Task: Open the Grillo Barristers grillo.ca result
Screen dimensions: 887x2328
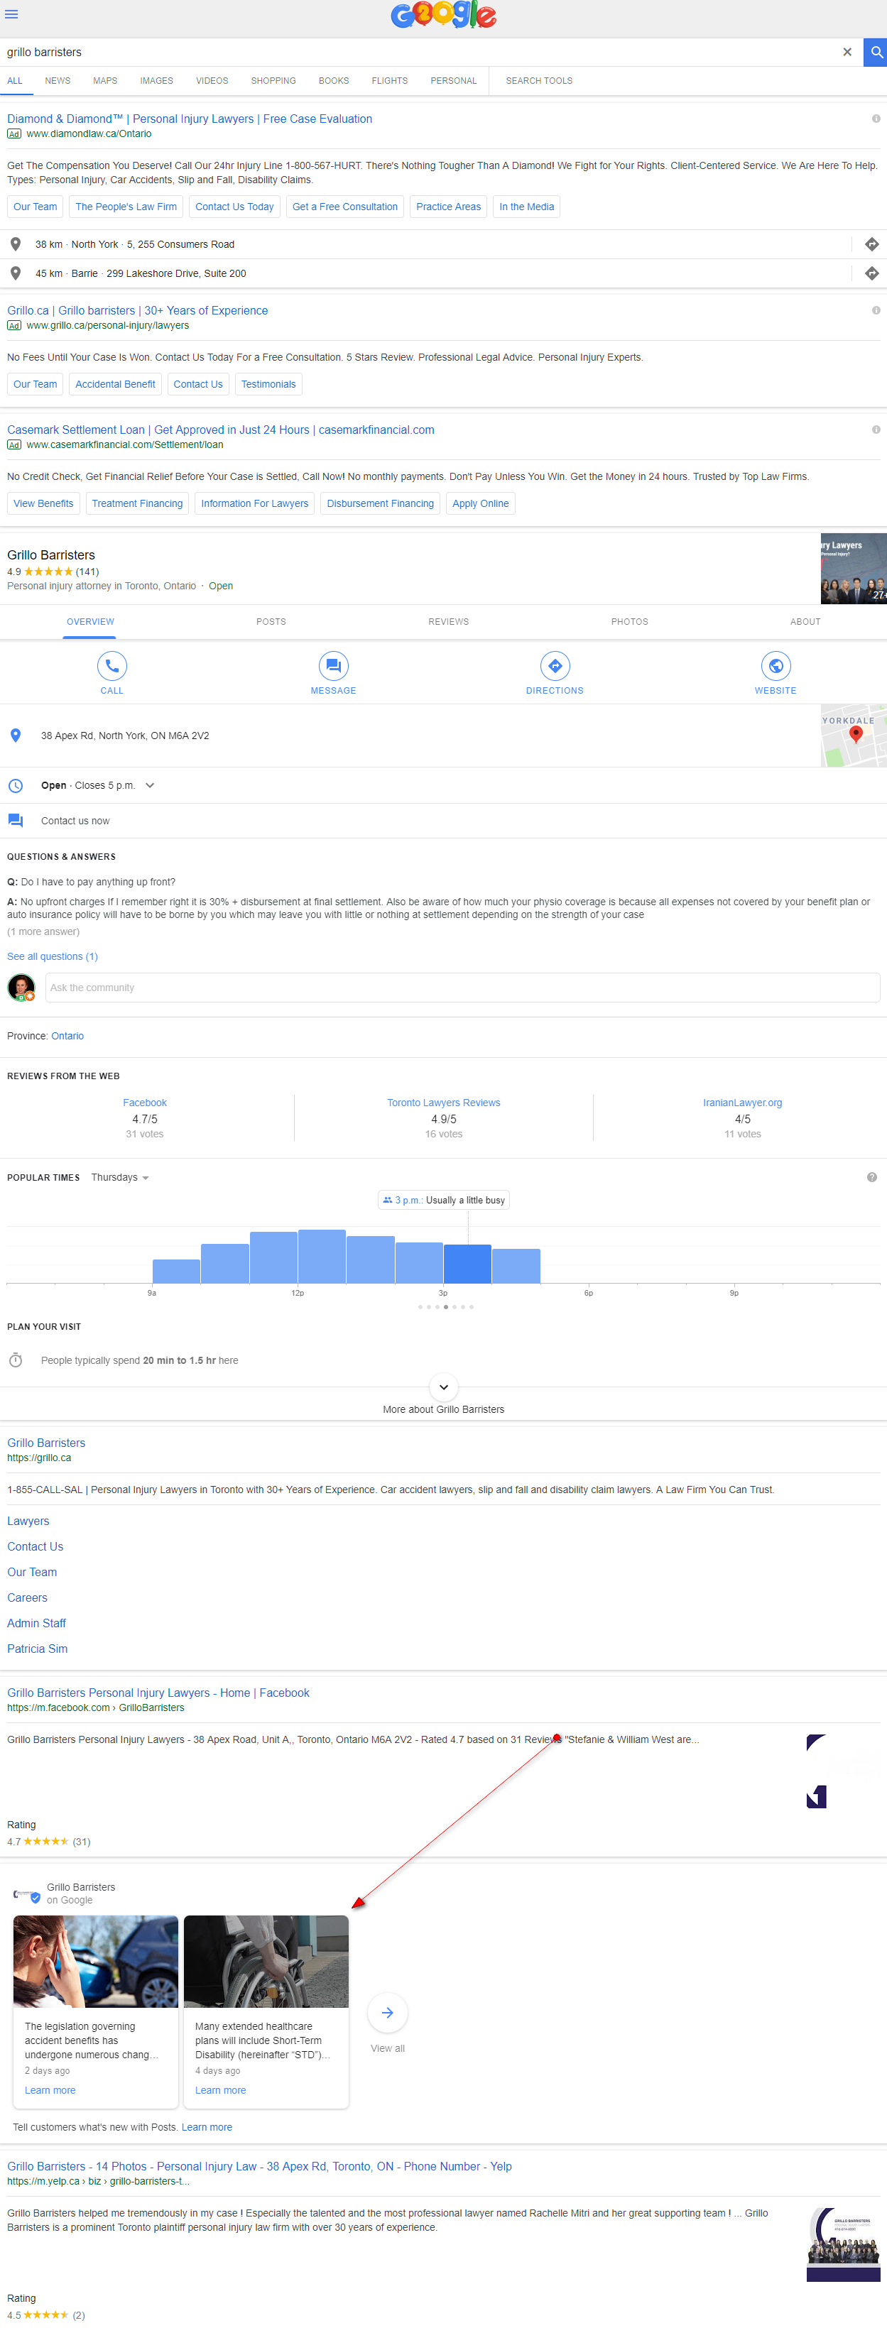Action: coord(46,1443)
